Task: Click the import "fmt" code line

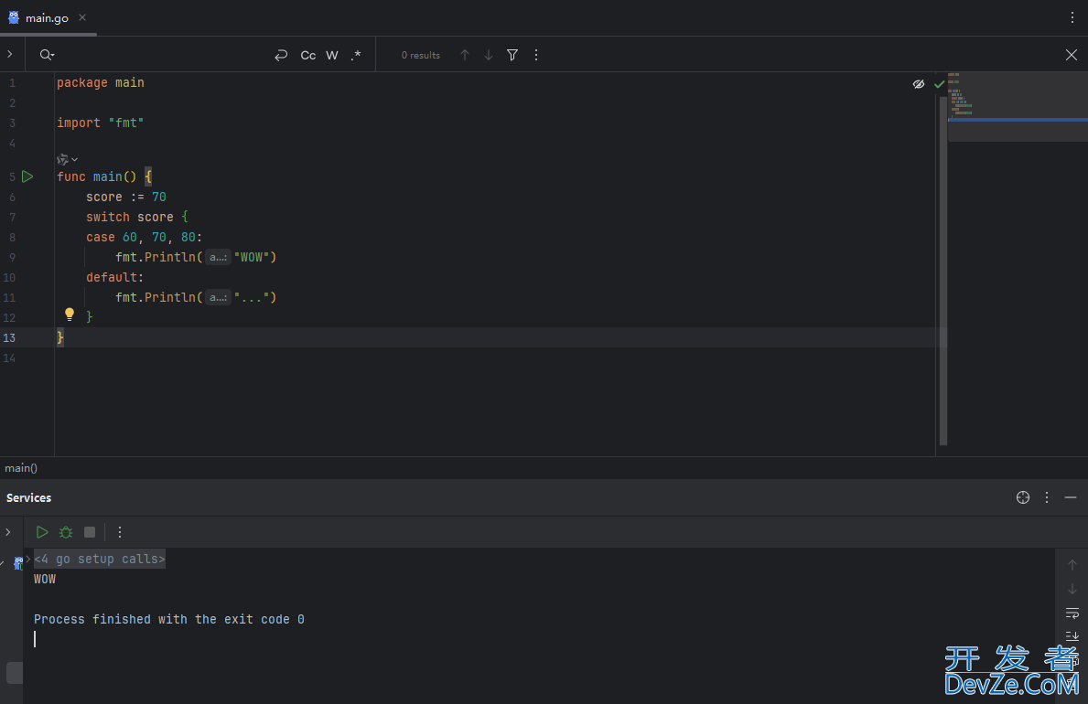Action: pos(101,123)
